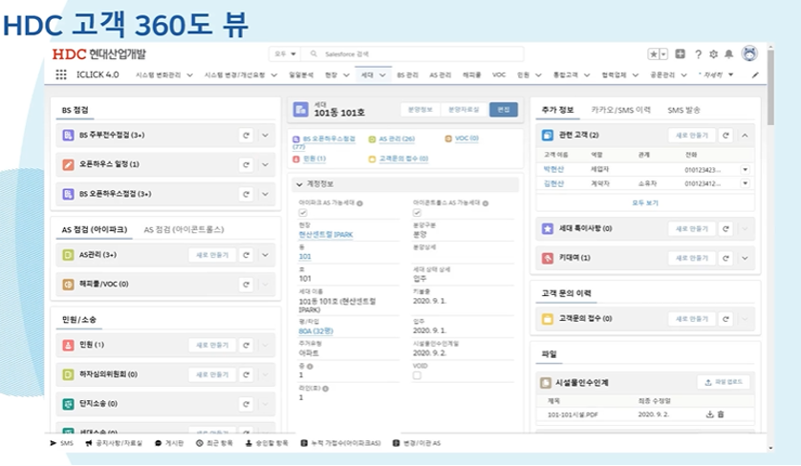Collapse the 계정정보 section
Screen dimensions: 801x466
point(298,183)
